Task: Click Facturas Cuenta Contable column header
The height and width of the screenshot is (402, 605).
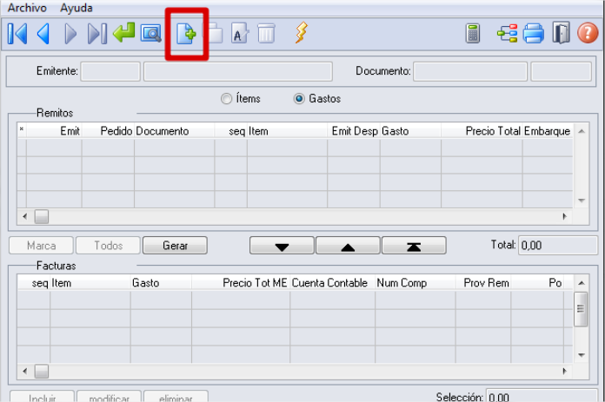Action: [x=333, y=283]
